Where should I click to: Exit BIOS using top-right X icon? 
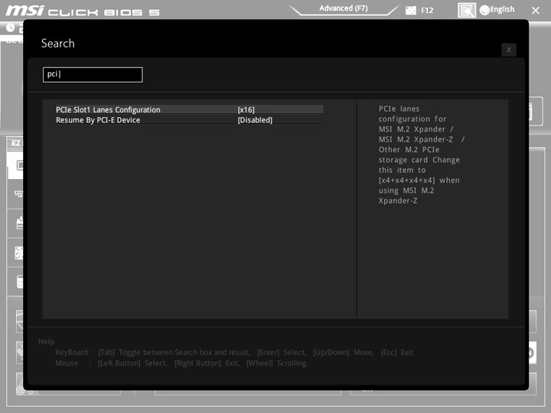pos(536,11)
